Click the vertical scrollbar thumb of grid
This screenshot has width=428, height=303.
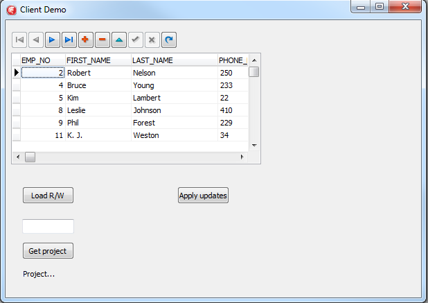[254, 72]
